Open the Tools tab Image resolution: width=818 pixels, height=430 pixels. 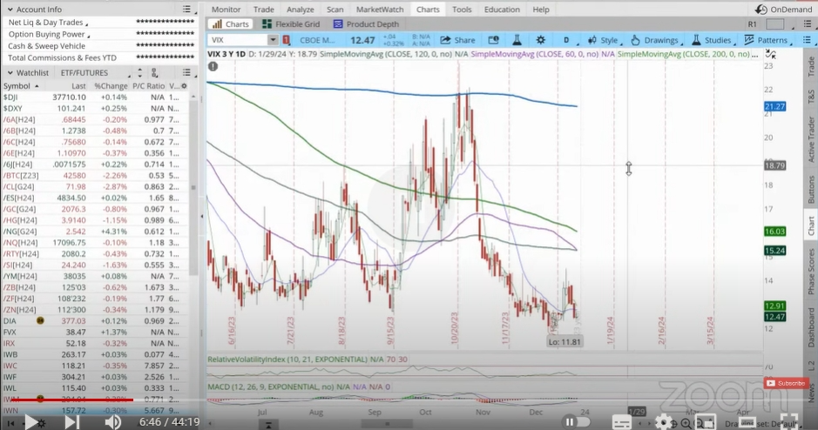tap(462, 10)
